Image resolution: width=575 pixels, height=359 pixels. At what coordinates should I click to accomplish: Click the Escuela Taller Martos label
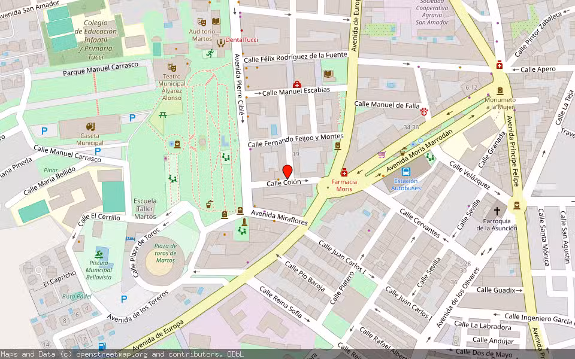click(x=145, y=209)
